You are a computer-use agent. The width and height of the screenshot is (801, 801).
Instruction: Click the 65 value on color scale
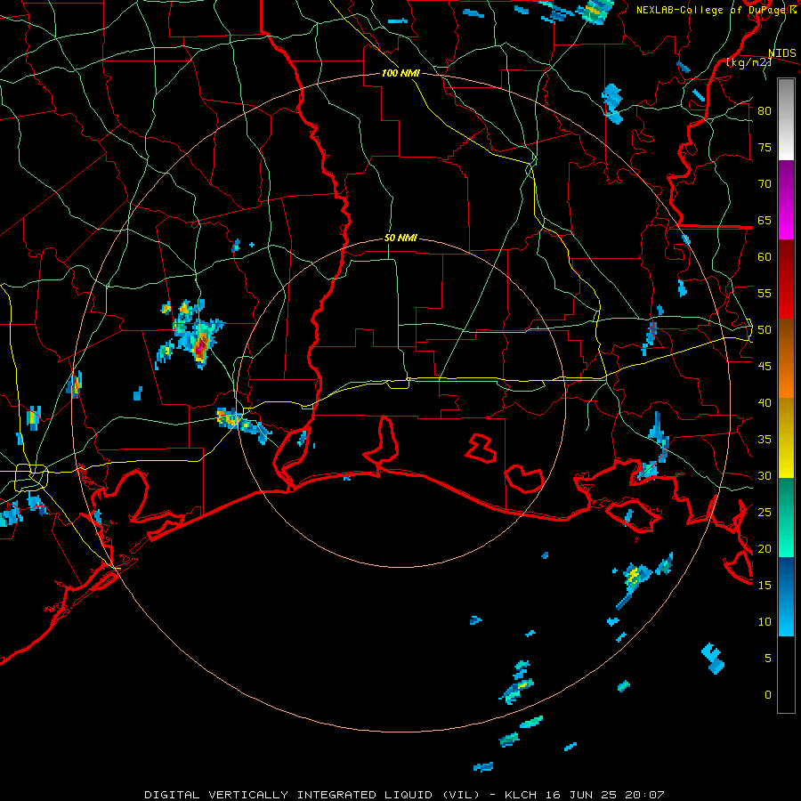point(765,220)
